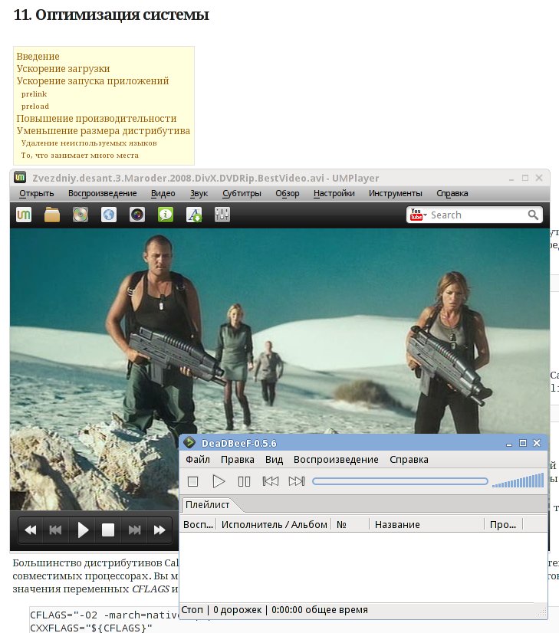Open Справка menu in UMPlayer
Screen dimensions: 559x633
452,193
